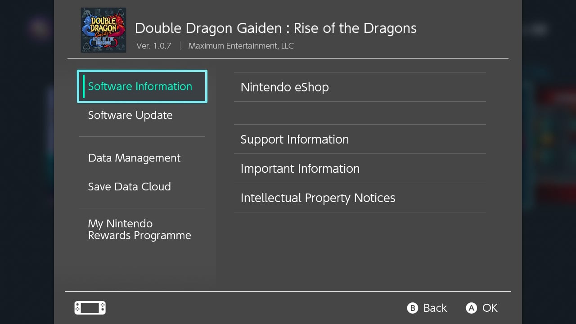This screenshot has height=324, width=576.
Task: Click version number Ver. 1.0.7
Action: click(154, 46)
